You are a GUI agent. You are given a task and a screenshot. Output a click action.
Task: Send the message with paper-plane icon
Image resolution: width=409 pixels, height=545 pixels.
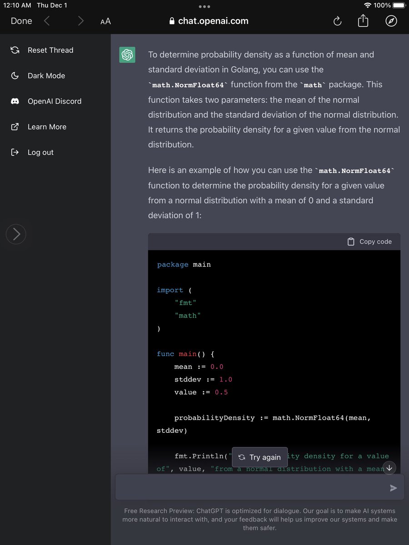coord(394,488)
